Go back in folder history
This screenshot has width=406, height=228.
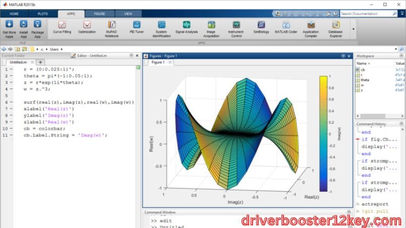pos(4,49)
